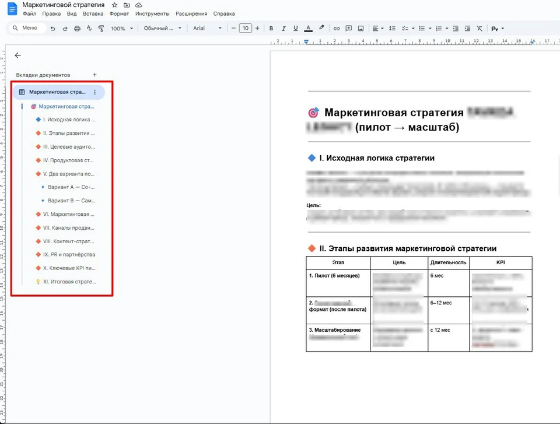The image size is (560, 424).
Task: Open the highlight color pen
Action: (x=321, y=28)
